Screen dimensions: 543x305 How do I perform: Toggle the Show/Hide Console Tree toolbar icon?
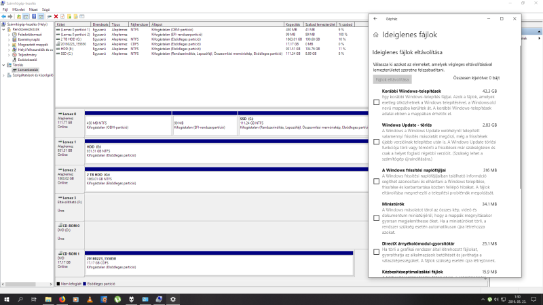(x=26, y=16)
